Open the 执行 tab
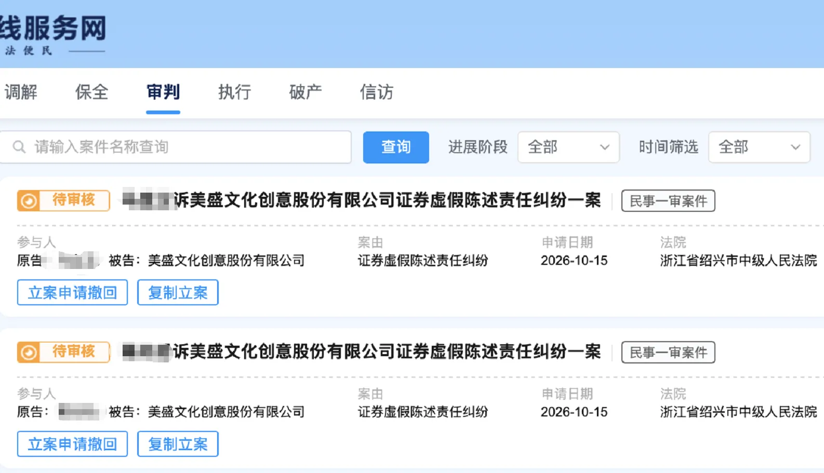Screen dimensions: 824x473 click(234, 92)
